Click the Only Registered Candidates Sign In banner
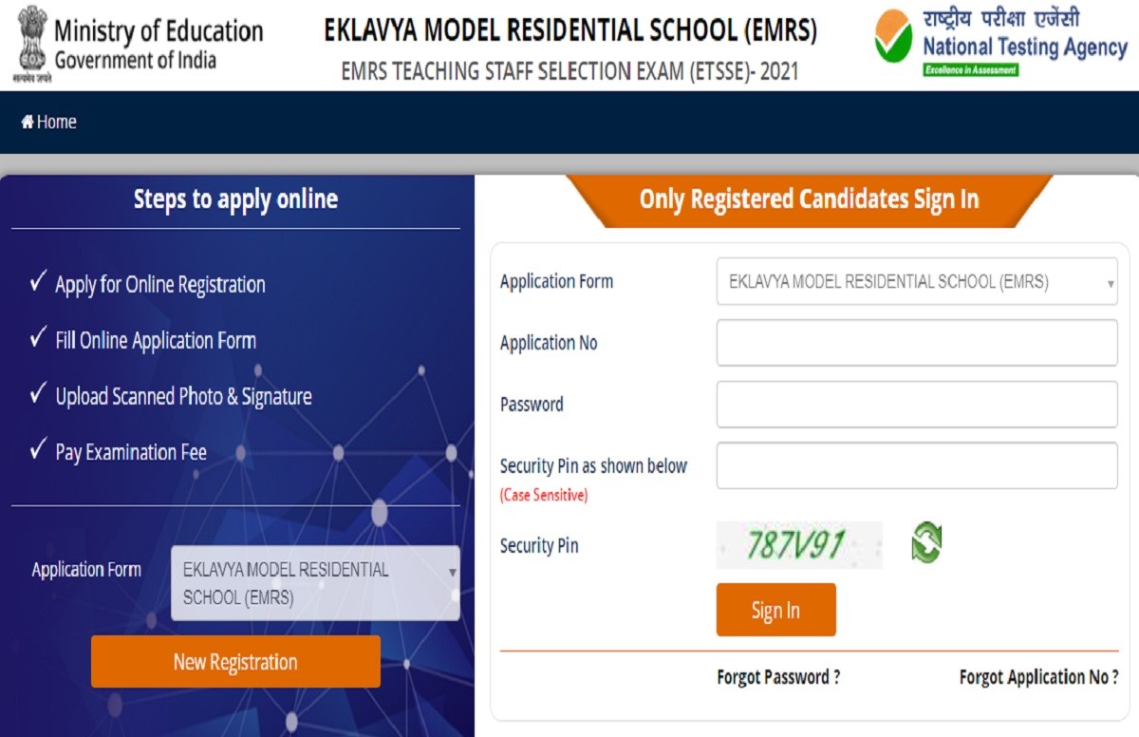 (809, 199)
